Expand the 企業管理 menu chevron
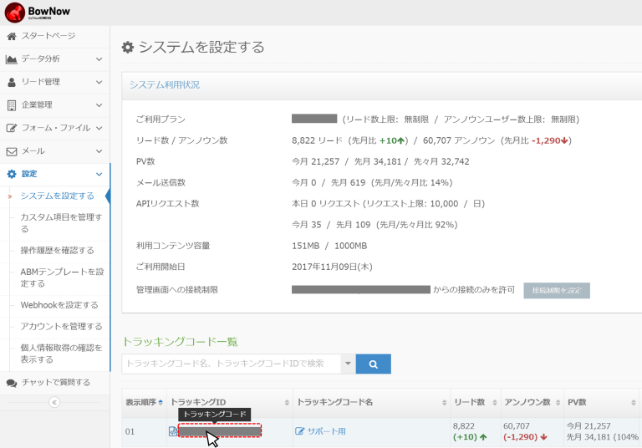Screen dimensions: 642x448 [x=99, y=105]
